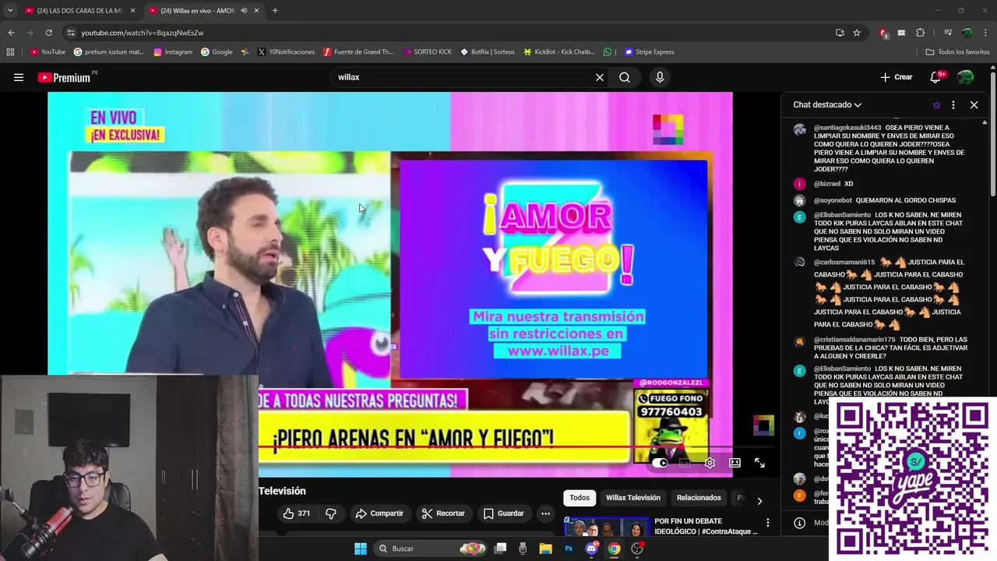Viewport: 997px width, 561px height.
Task: Open Photoshop from the taskbar
Action: 569,549
